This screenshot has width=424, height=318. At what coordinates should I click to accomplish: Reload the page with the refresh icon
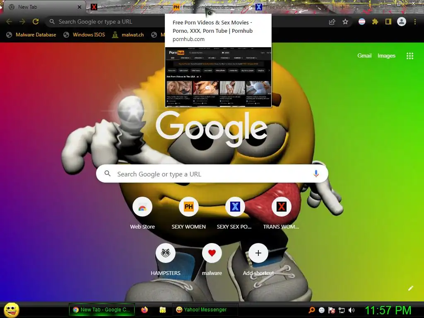tap(36, 22)
